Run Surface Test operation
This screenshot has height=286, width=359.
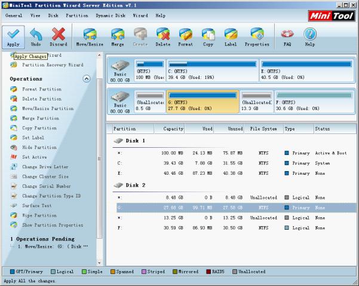click(x=37, y=206)
